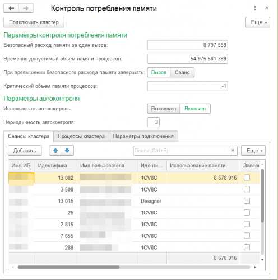Image resolution: width=278 pixels, height=280 pixels.
Task: Select the cell with value 13 082
Action: pos(55,178)
